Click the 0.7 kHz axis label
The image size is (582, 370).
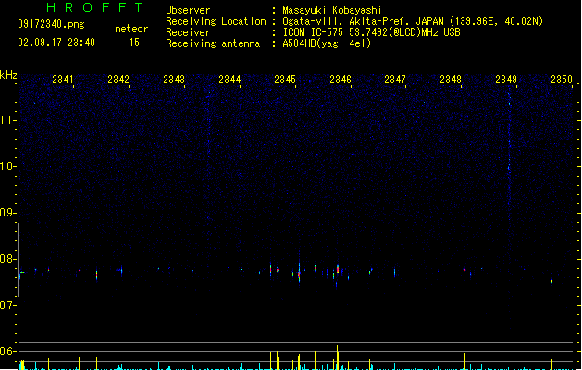[x=7, y=305]
